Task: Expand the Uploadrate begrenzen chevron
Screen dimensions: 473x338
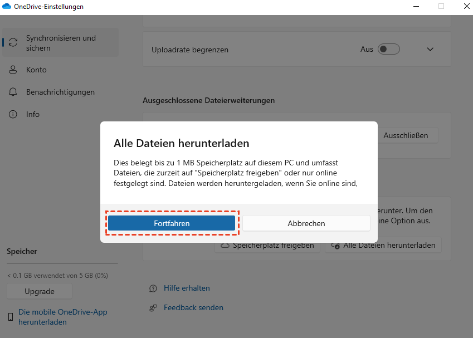Action: click(x=430, y=49)
